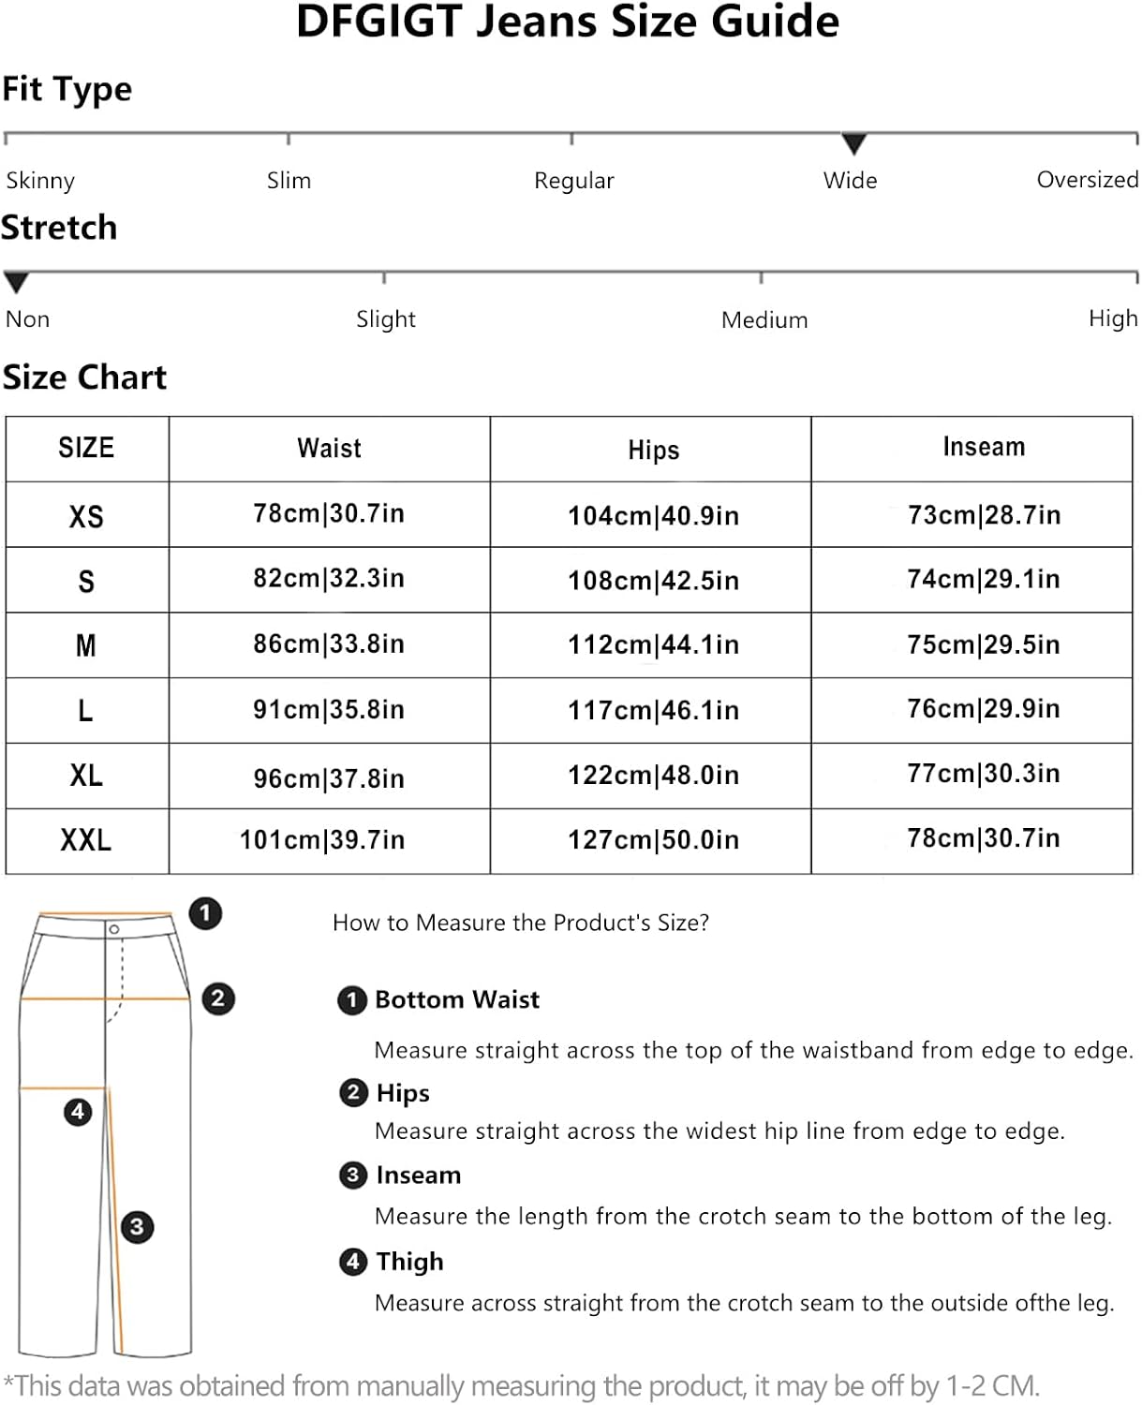Click the number 1 marker on pants diagram
Viewport: 1142px width, 1405px height.
tap(205, 913)
